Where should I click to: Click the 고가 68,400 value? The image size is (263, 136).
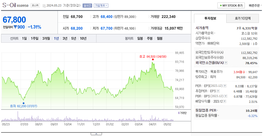[107, 17]
